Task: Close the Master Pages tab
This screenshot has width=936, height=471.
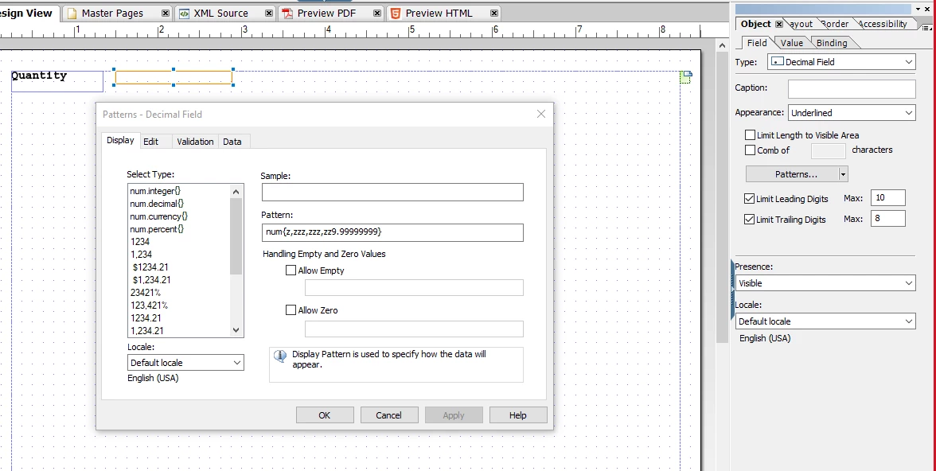Action: (x=166, y=14)
